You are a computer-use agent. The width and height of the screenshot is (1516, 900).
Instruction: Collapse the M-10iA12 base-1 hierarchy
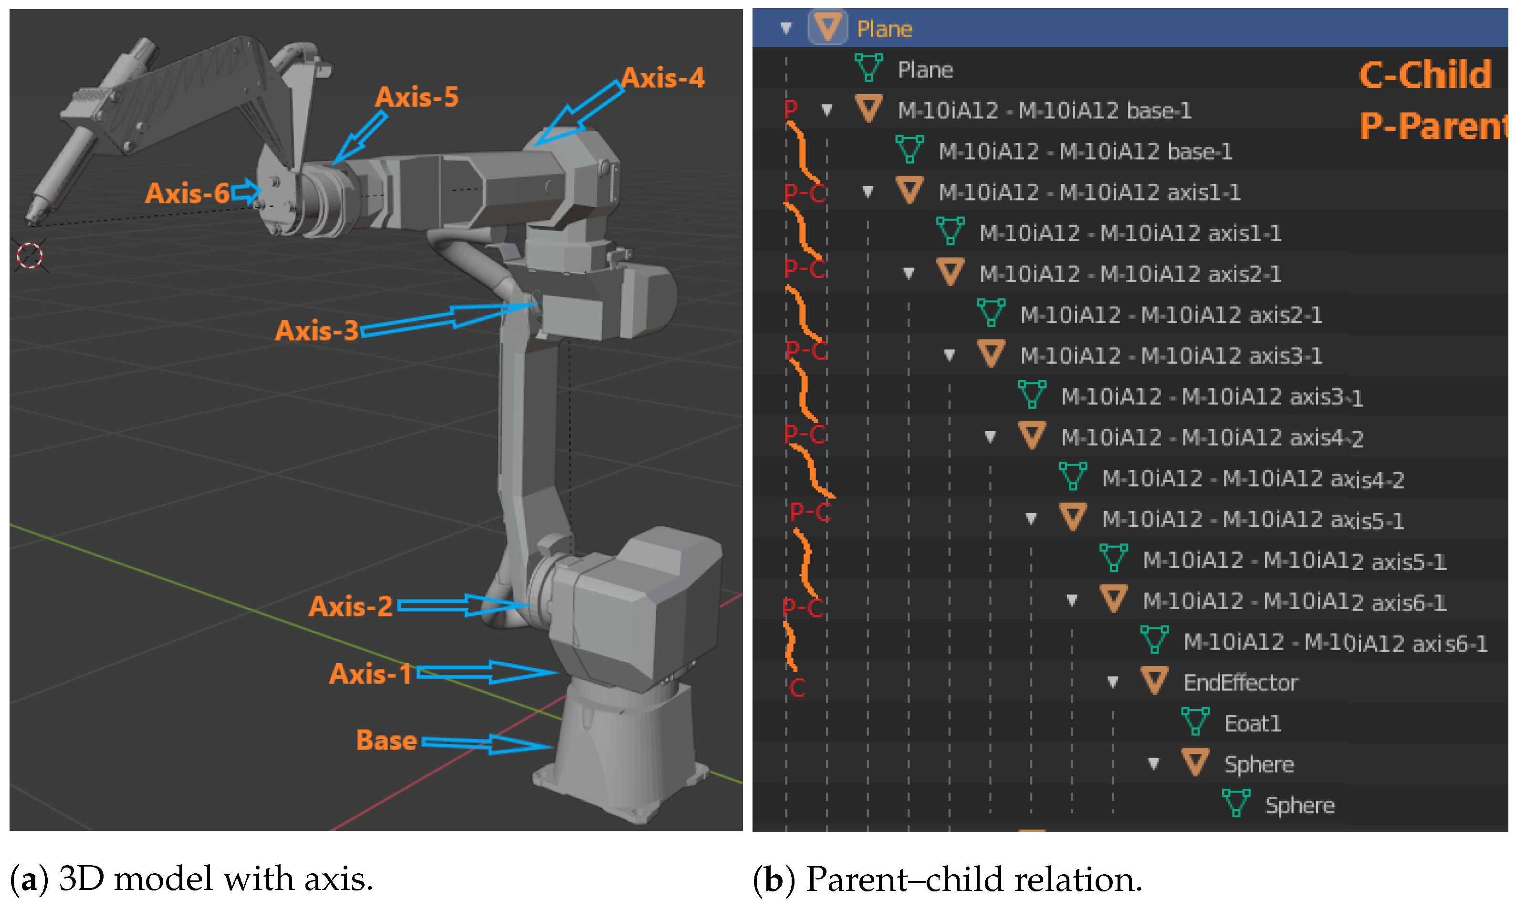point(827,110)
